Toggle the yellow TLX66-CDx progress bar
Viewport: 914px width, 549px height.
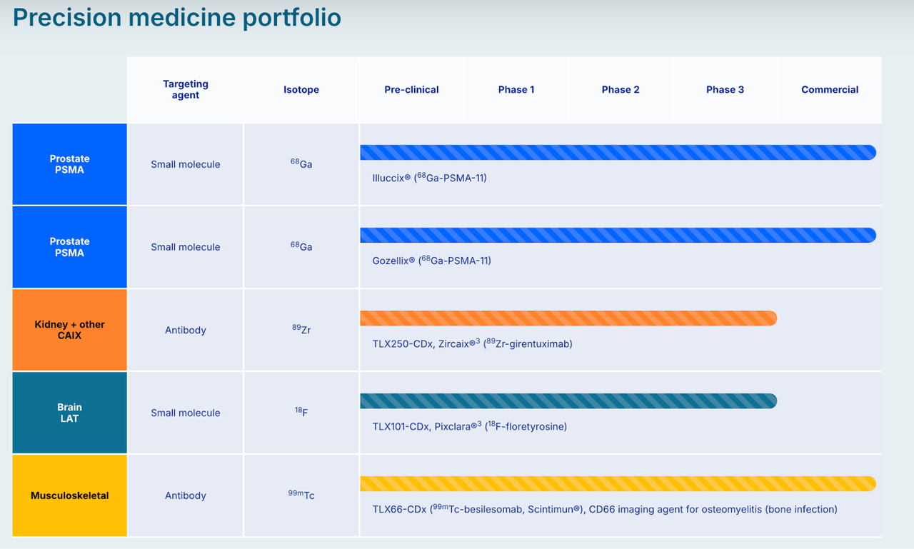[x=618, y=483]
